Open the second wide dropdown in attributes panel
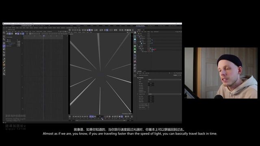260x146 pixels. (165, 94)
